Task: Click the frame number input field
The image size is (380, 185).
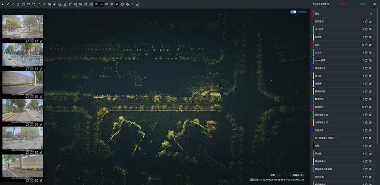Action: coord(283,175)
